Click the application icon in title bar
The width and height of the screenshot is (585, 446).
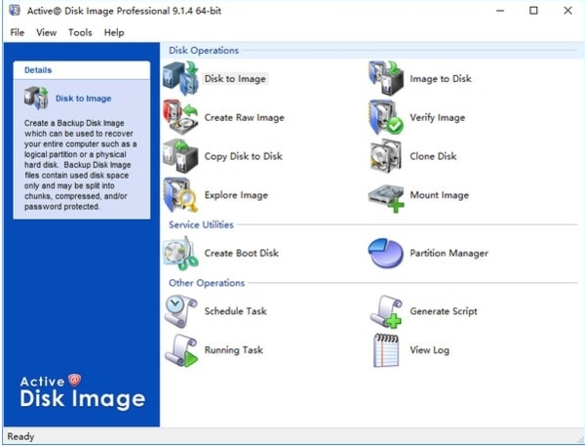pos(15,10)
